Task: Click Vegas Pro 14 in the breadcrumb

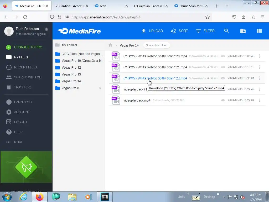Action: (129, 45)
